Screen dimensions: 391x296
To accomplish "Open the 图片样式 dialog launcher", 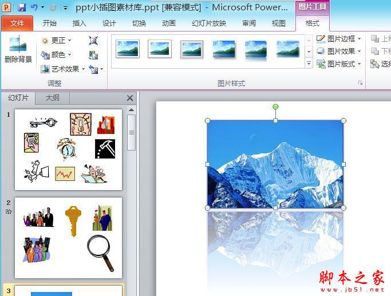I will (x=360, y=83).
